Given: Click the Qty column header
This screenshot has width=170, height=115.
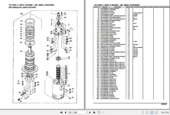Looking at the screenshot, I should coord(127,7).
